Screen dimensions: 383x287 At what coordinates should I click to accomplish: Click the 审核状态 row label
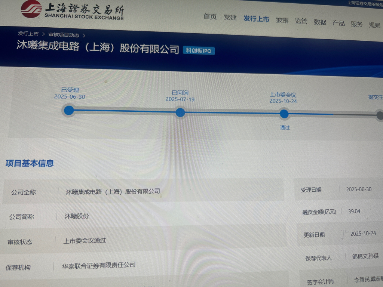tap(20, 242)
